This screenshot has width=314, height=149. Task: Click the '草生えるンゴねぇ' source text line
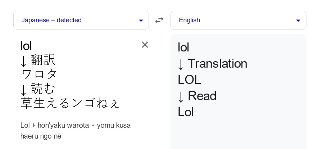(x=70, y=103)
